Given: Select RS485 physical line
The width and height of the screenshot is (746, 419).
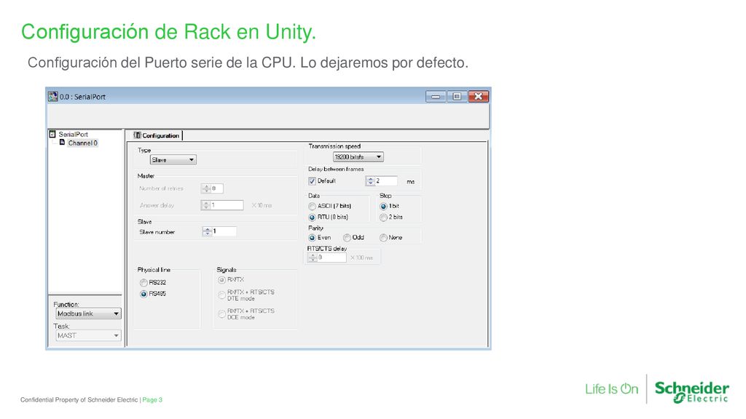Looking at the screenshot, I should click(x=144, y=294).
